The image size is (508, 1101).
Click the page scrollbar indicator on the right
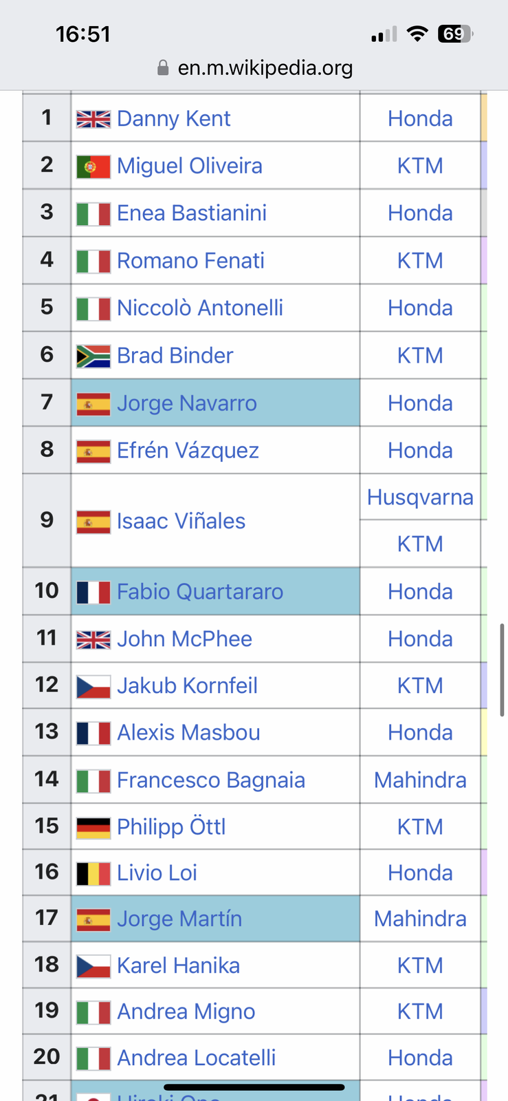(x=503, y=670)
